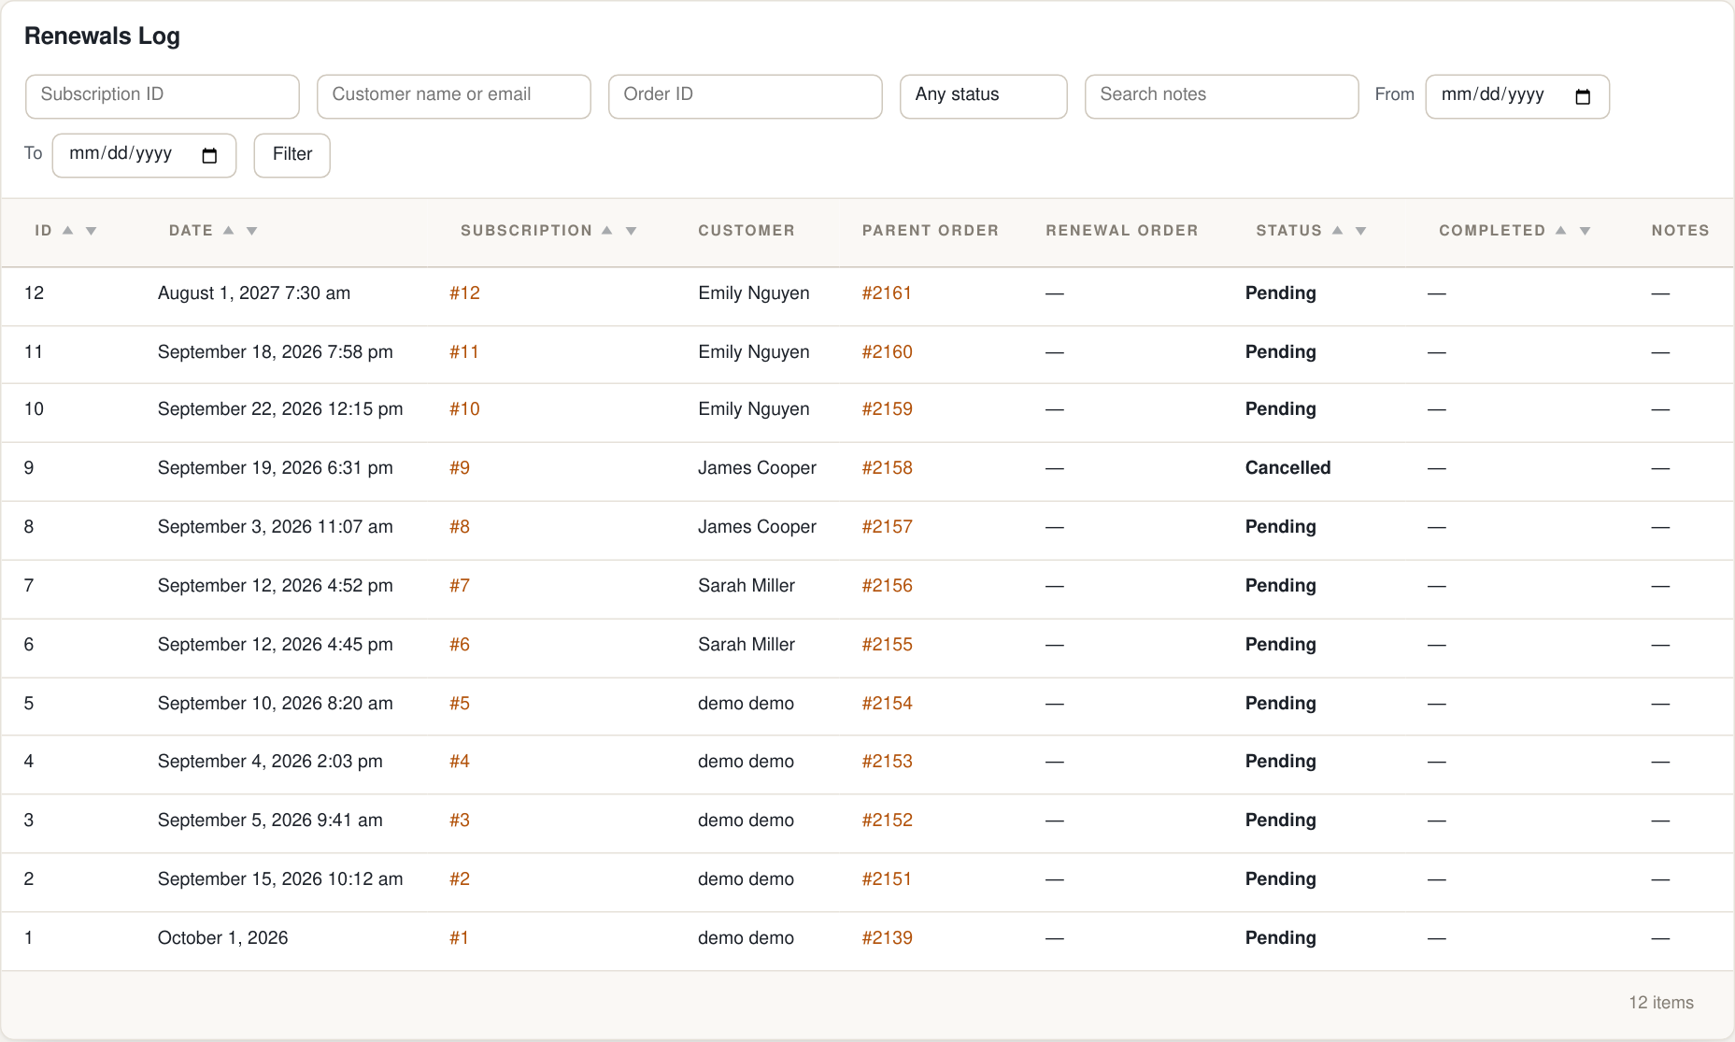Sort Completed column ascending arrow
The width and height of the screenshot is (1735, 1042).
[1560, 230]
